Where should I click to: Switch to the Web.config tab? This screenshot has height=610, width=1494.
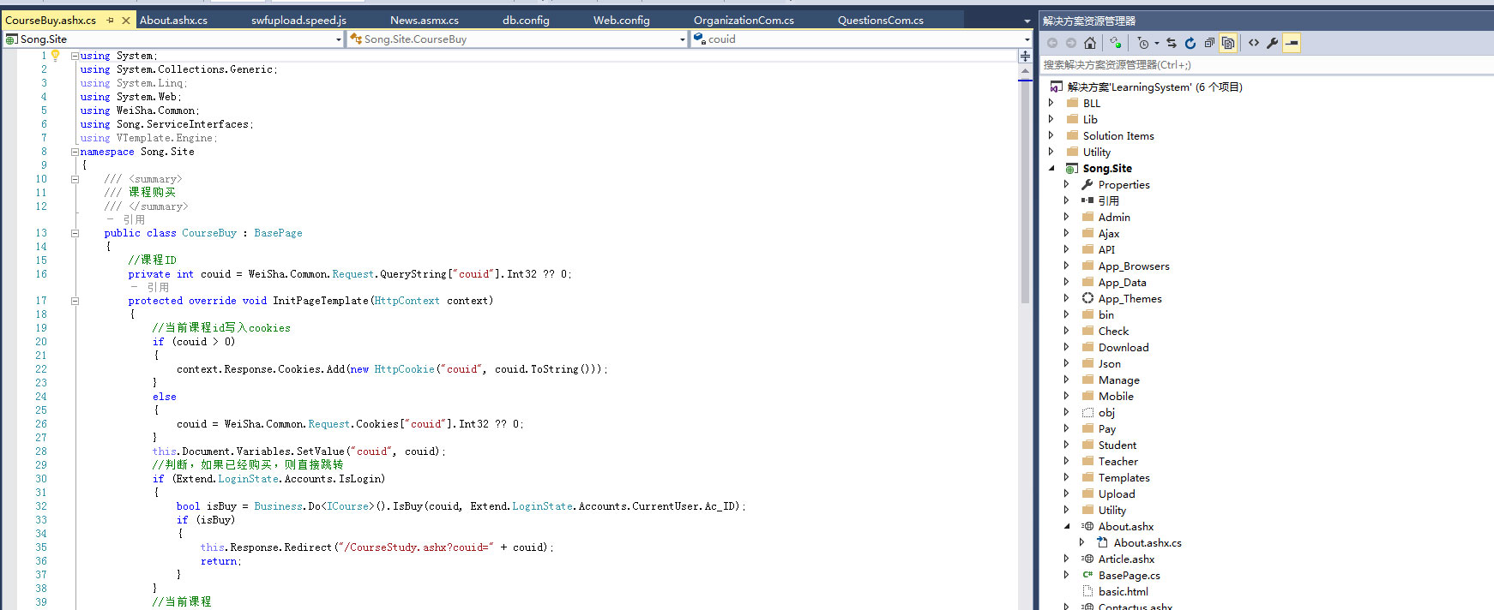[621, 20]
